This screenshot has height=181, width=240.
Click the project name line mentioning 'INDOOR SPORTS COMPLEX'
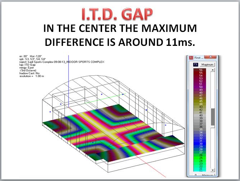tap(62, 62)
